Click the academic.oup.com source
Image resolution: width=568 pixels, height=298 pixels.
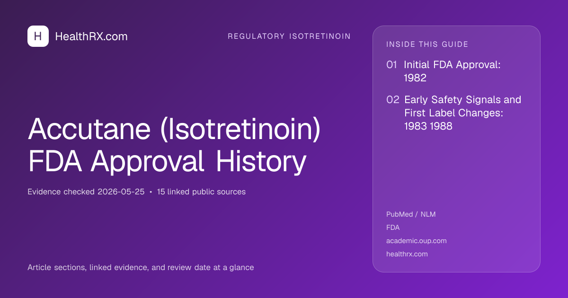point(417,241)
